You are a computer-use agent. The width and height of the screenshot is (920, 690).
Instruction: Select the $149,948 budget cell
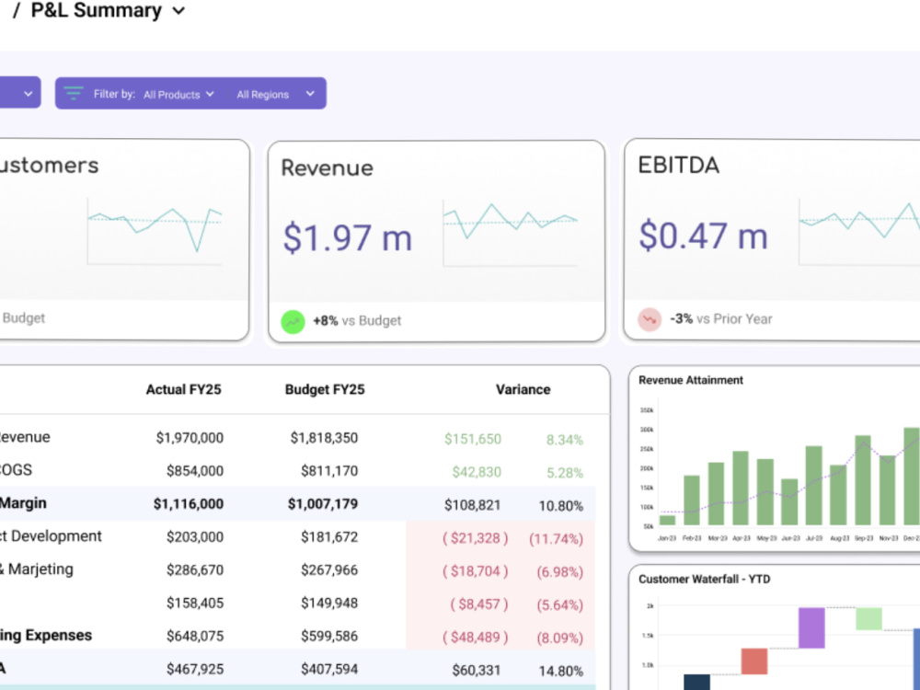click(x=329, y=604)
